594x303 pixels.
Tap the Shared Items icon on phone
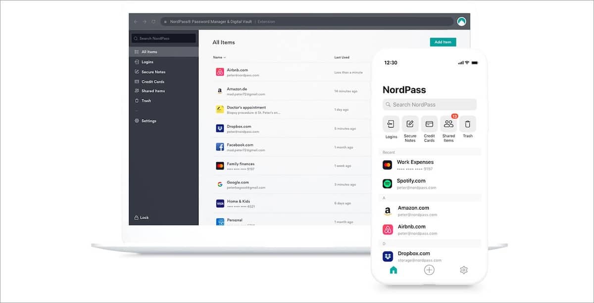pyautogui.click(x=448, y=124)
